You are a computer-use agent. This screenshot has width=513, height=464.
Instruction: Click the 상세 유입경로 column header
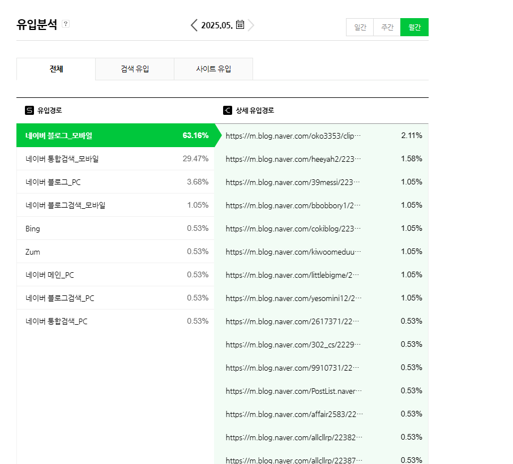tap(255, 110)
